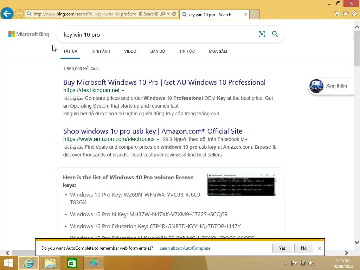
Task: Click the https://deal.kinguin.net URL
Action: pyautogui.click(x=91, y=90)
